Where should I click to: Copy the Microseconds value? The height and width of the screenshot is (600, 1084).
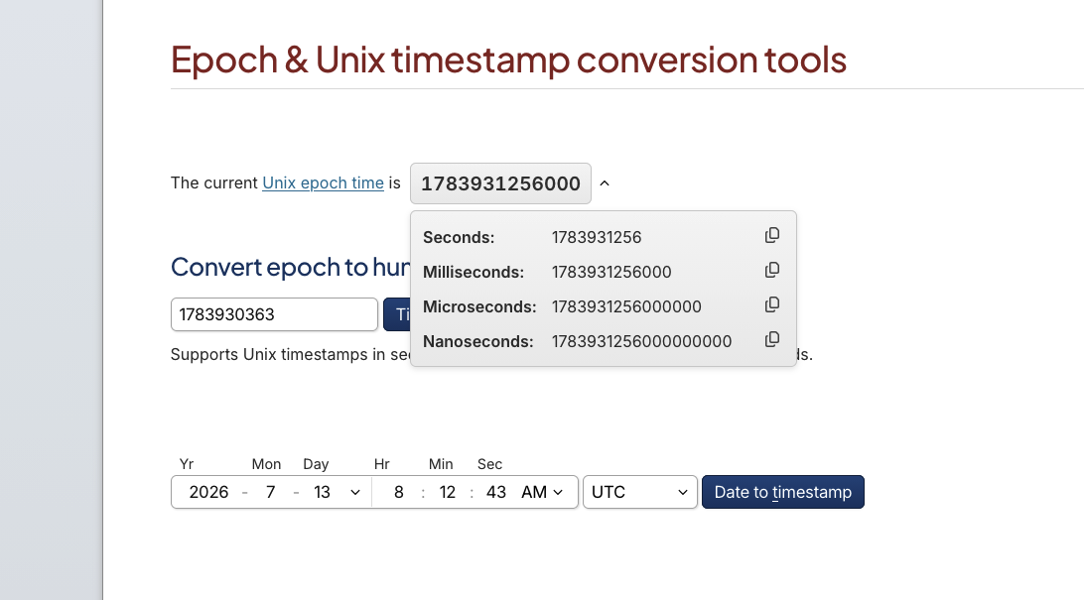772,304
